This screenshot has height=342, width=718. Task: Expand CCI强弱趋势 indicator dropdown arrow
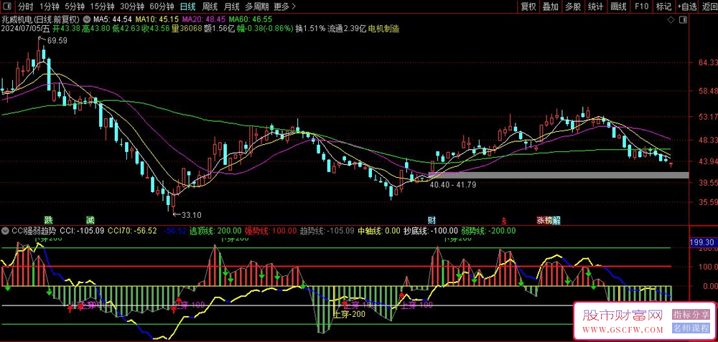pyautogui.click(x=6, y=230)
